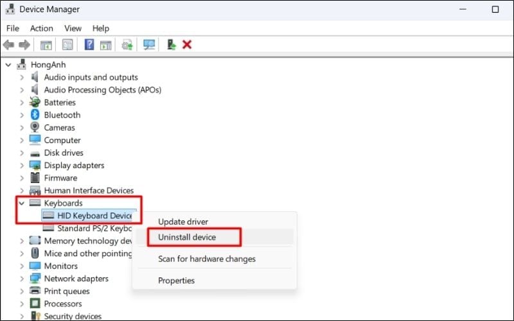The width and height of the screenshot is (514, 321).
Task: Click Update device driver toolbar icon
Action: pos(127,45)
